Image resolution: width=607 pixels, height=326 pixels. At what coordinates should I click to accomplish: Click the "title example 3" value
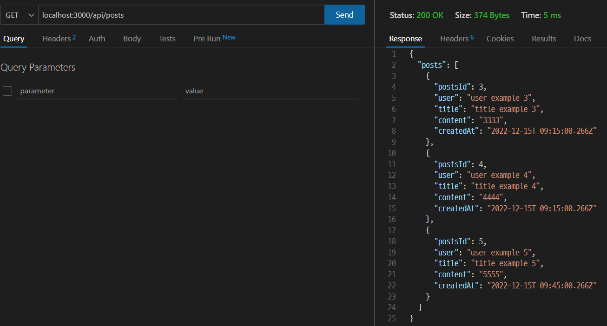point(505,109)
